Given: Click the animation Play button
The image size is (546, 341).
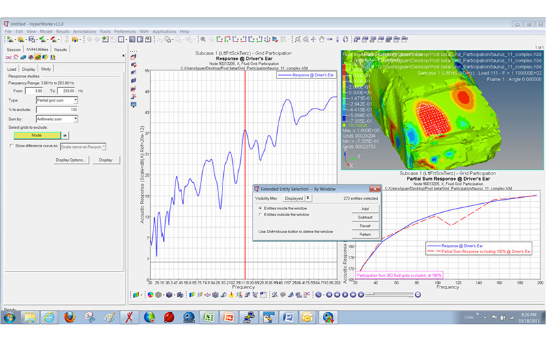Looking at the screenshot, I should click(345, 295).
